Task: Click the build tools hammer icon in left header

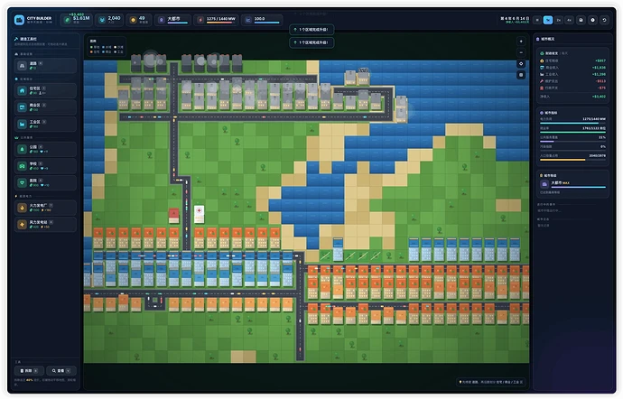Action: (x=16, y=39)
